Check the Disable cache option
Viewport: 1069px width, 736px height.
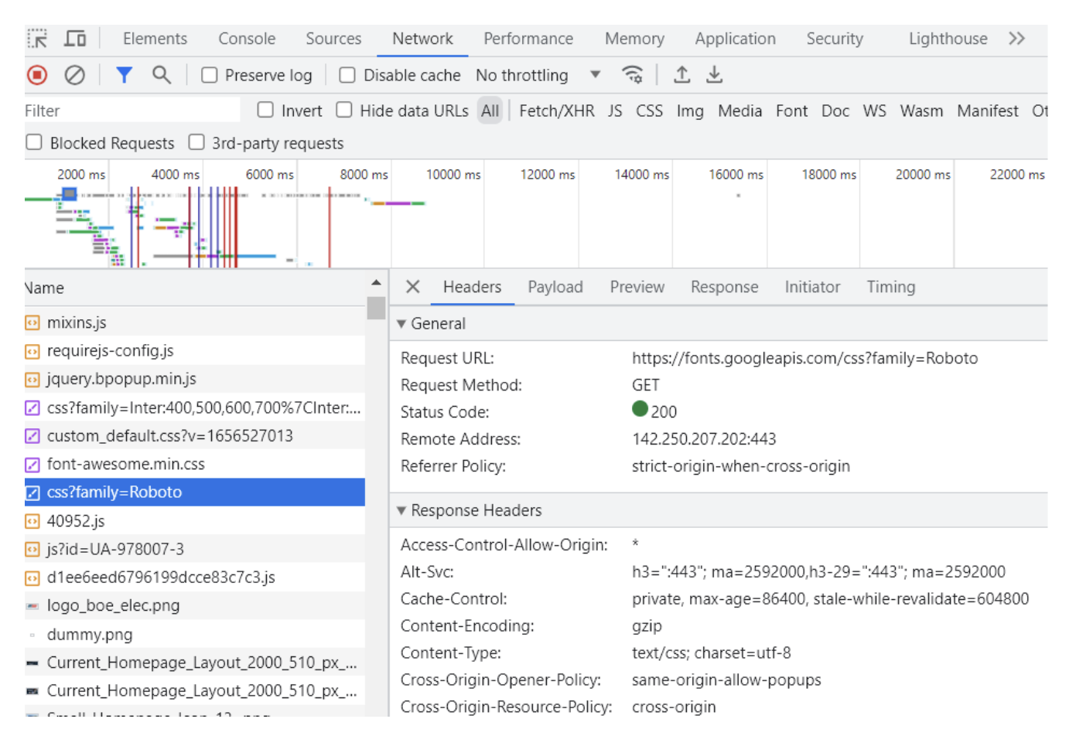click(347, 75)
